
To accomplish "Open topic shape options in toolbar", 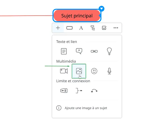I will [69, 28].
